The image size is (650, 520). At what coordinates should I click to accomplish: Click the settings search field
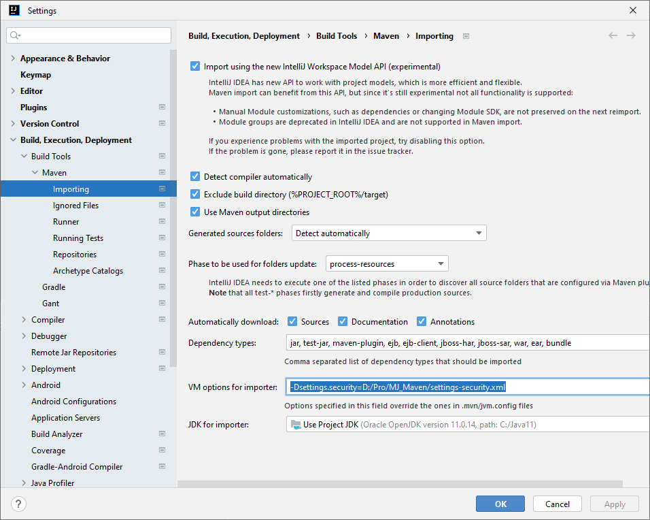tap(88, 35)
